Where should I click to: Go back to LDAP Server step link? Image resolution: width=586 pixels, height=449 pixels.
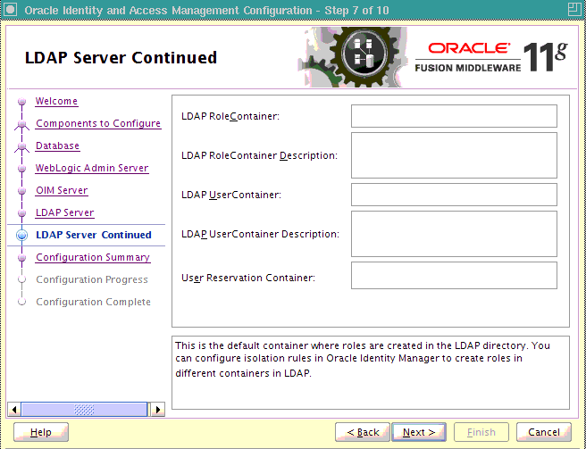[x=64, y=212]
